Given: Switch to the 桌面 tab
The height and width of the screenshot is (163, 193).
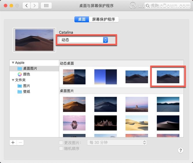Looking at the screenshot, I should [x=82, y=19].
